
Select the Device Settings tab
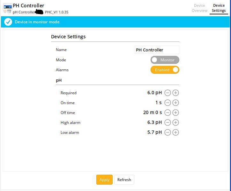pyautogui.click(x=219, y=8)
